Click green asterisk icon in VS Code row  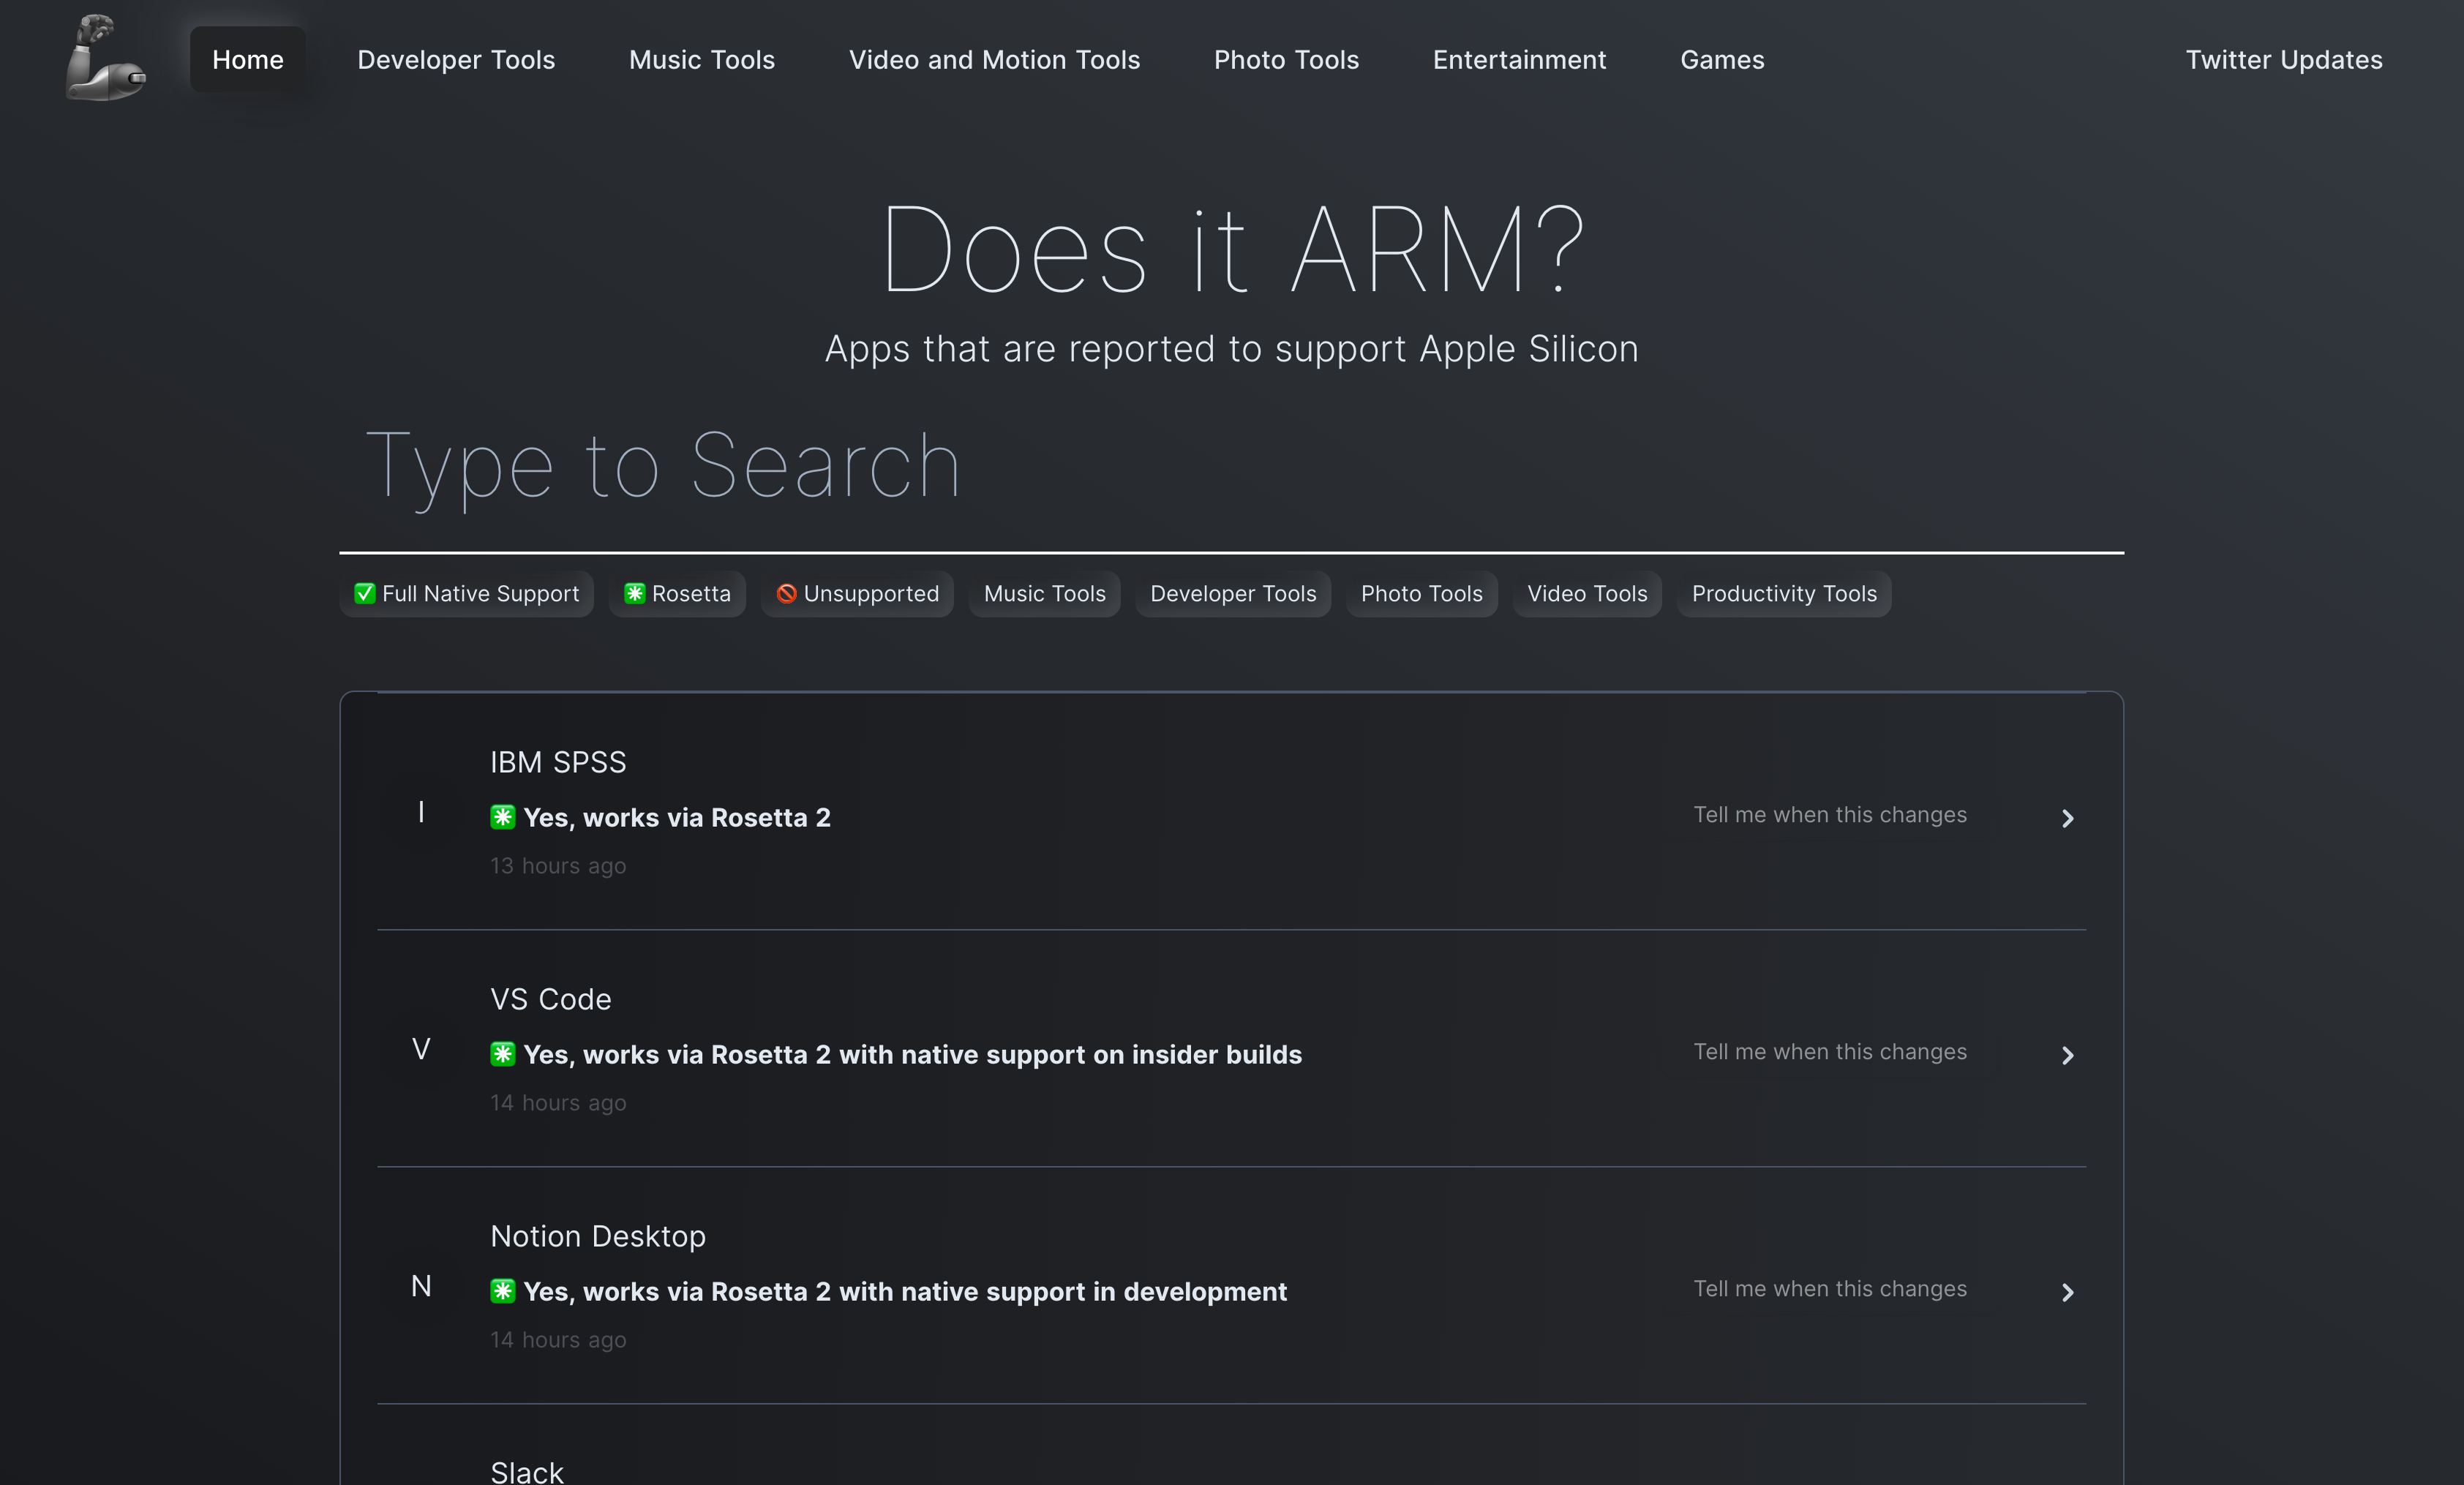click(502, 1054)
